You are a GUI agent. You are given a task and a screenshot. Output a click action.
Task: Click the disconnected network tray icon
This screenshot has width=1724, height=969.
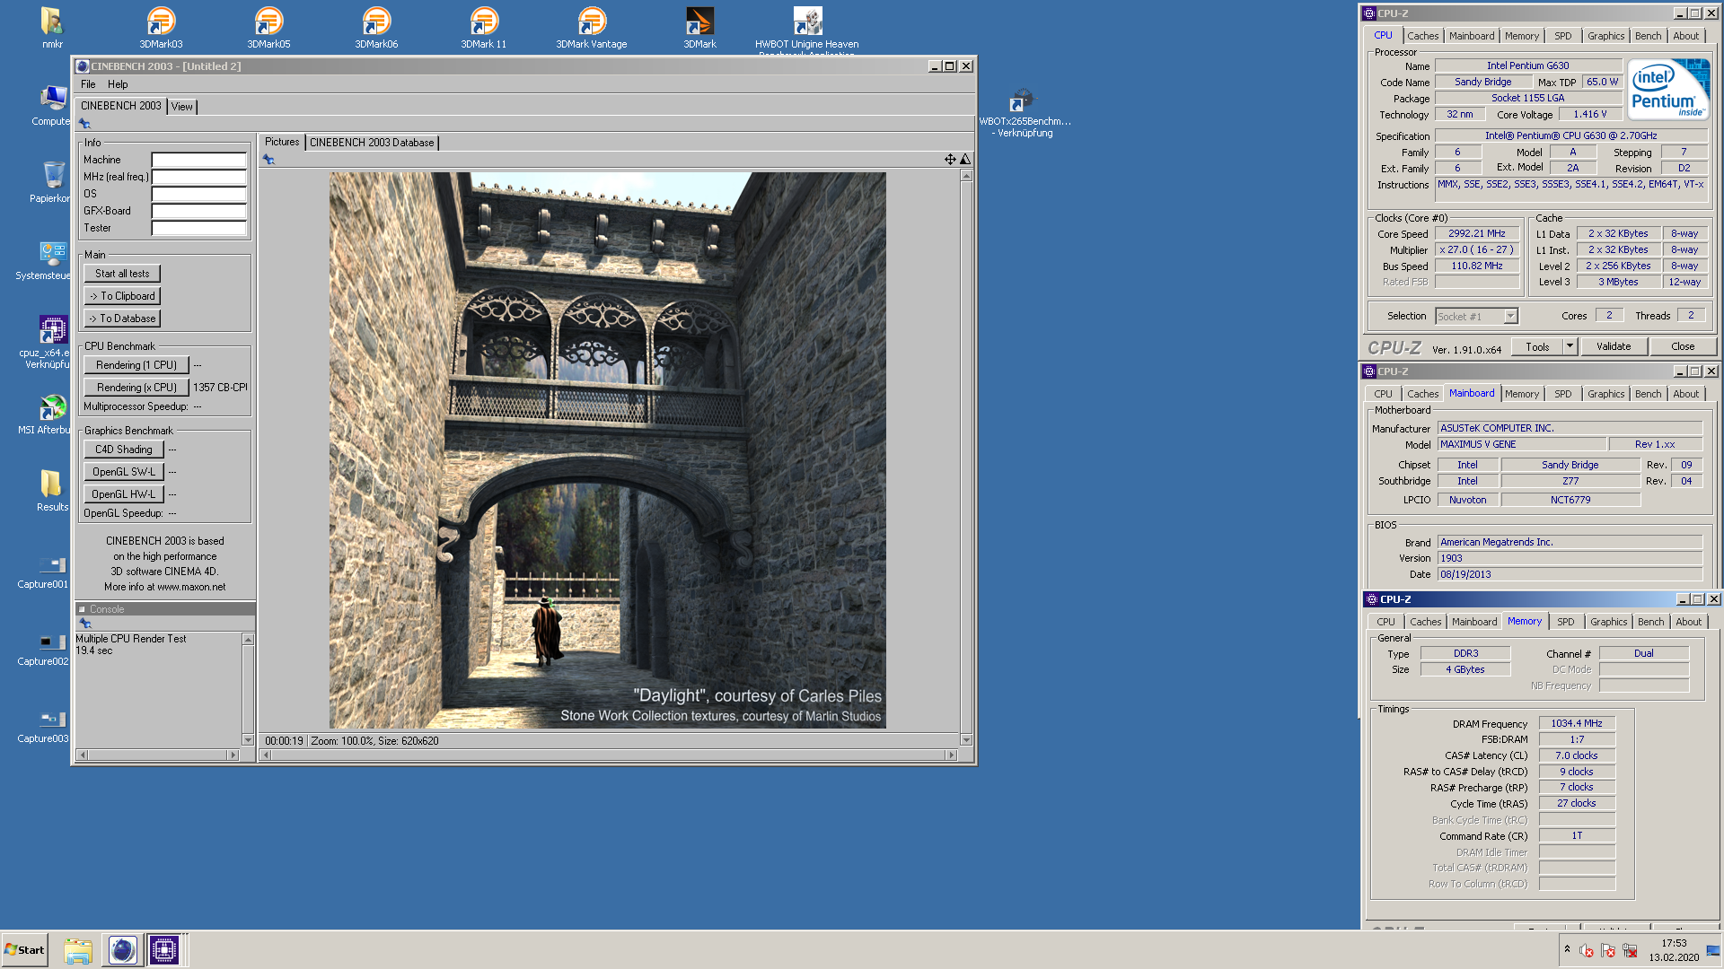tap(1630, 951)
